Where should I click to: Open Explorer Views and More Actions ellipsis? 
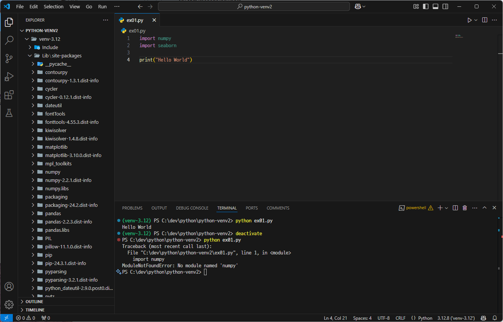click(x=106, y=20)
